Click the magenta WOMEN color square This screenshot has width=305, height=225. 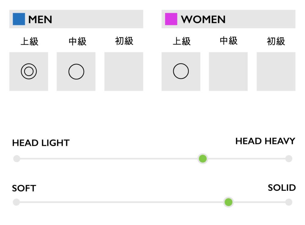(x=171, y=19)
